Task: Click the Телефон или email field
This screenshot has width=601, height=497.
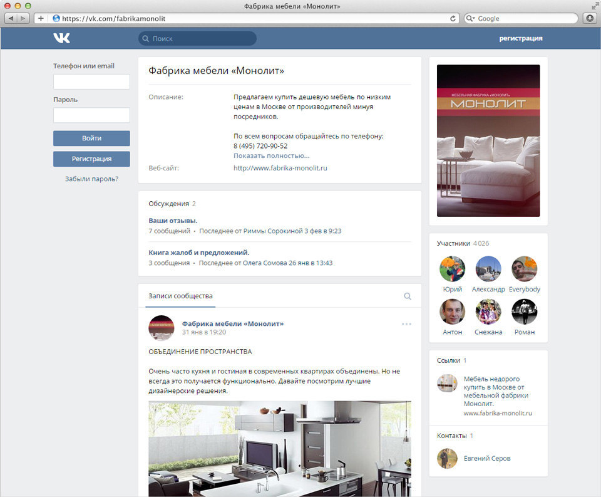Action: [x=91, y=81]
